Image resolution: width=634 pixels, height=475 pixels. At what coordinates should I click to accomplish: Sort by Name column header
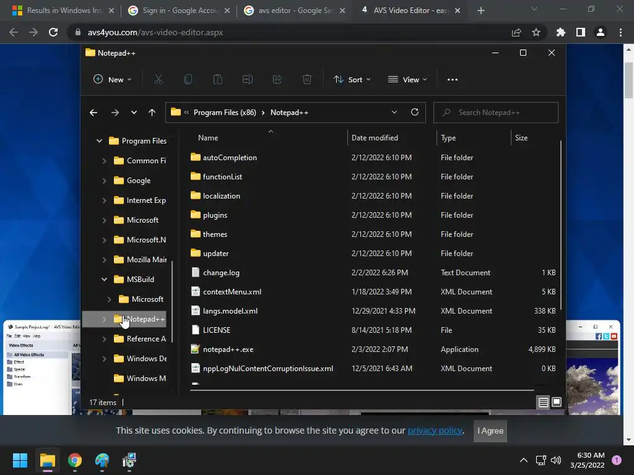208,138
